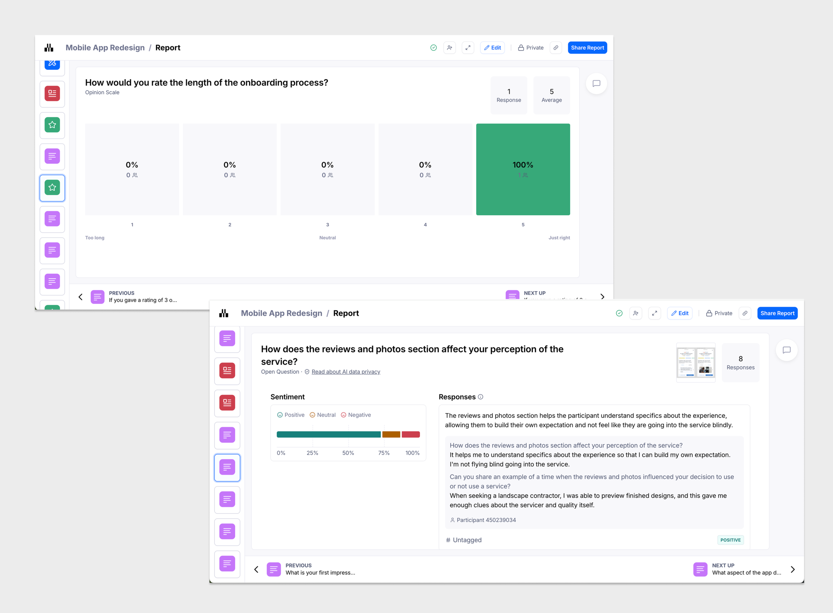This screenshot has width=833, height=613.
Task: Click the comment bubble icon beside onboarding question
Action: tap(596, 84)
